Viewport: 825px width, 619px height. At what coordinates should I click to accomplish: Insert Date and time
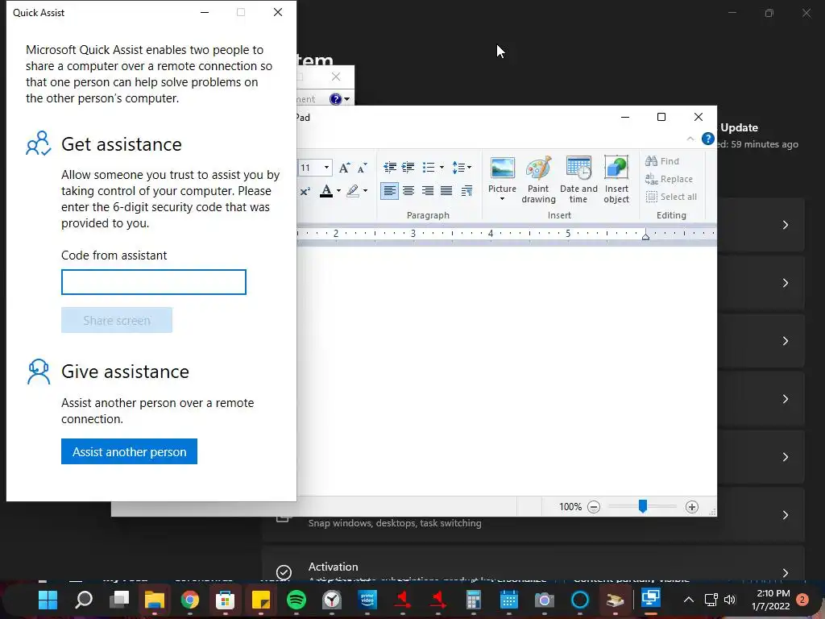(578, 179)
